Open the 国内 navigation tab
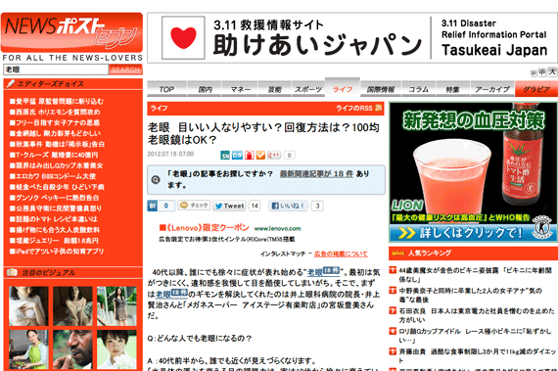Viewport: 558px width, 371px height. tap(205, 89)
